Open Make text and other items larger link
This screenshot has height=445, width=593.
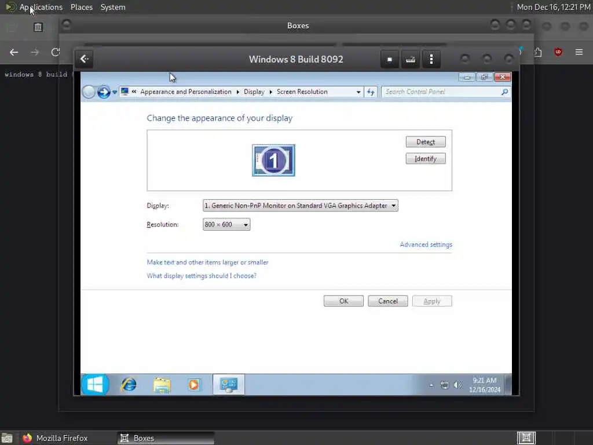[x=207, y=262]
